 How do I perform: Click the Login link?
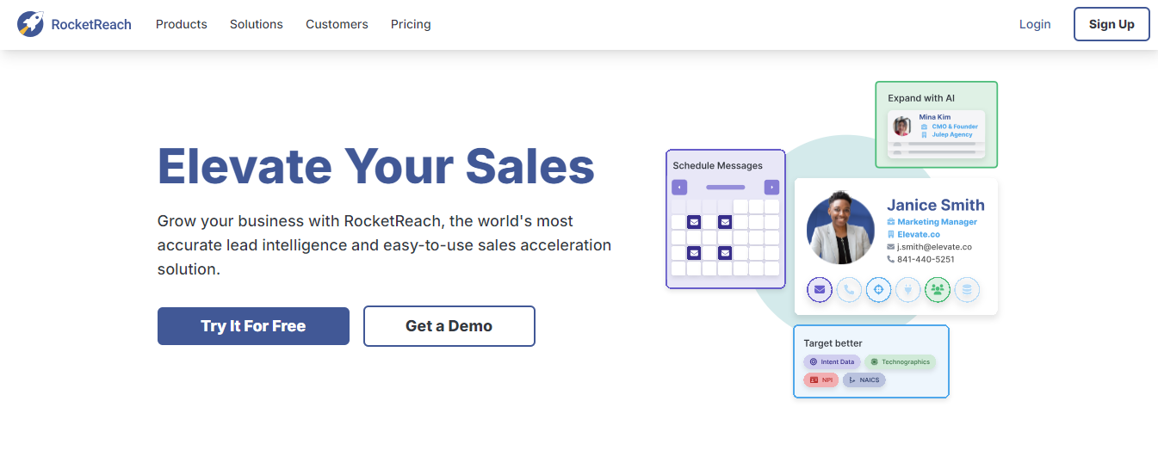tap(1034, 24)
